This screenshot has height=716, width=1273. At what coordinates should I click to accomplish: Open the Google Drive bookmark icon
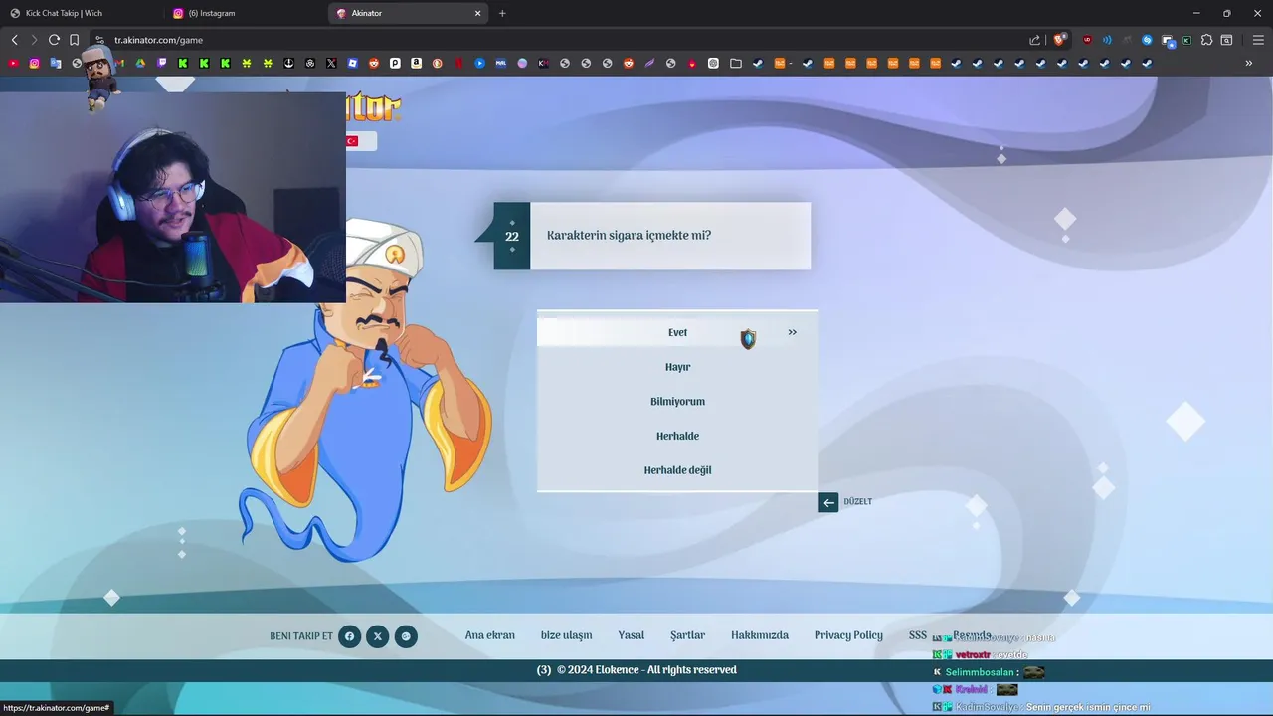tap(140, 63)
